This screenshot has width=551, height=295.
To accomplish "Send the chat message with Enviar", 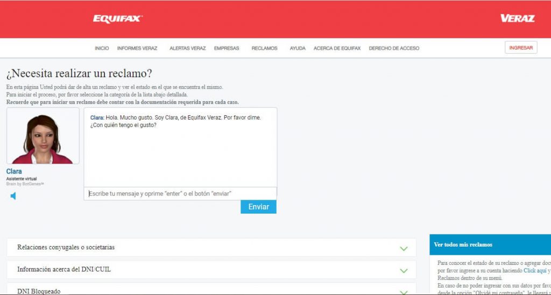I will pos(259,207).
